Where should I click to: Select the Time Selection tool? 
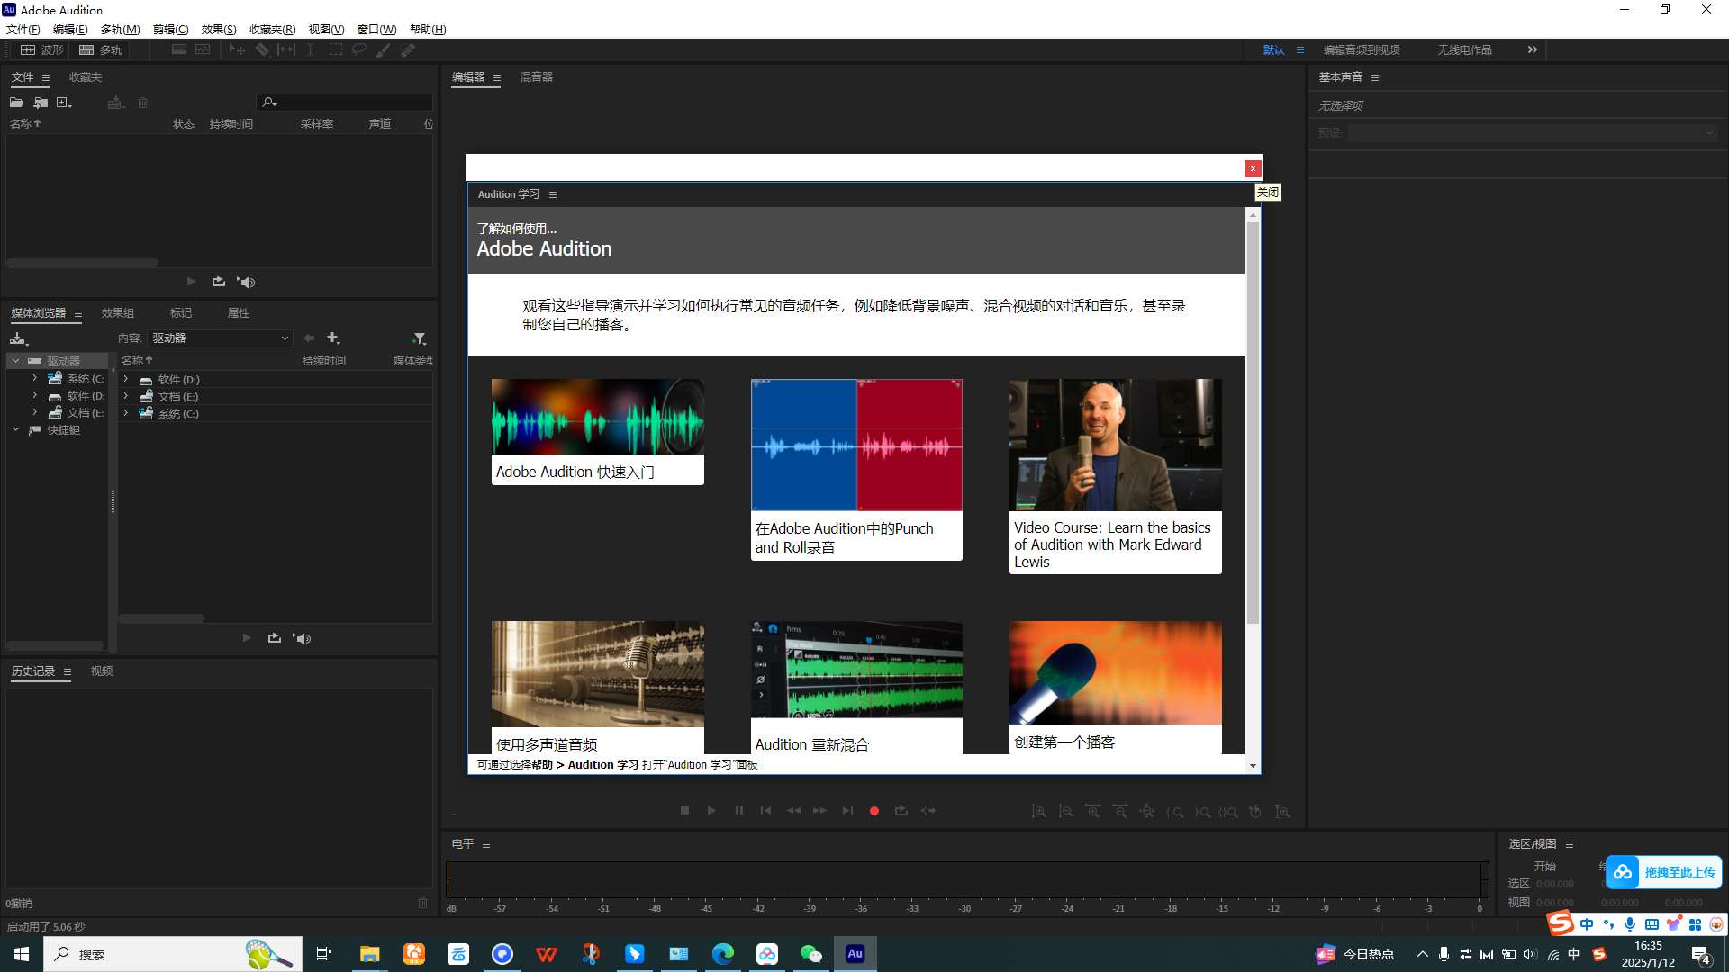click(x=310, y=50)
